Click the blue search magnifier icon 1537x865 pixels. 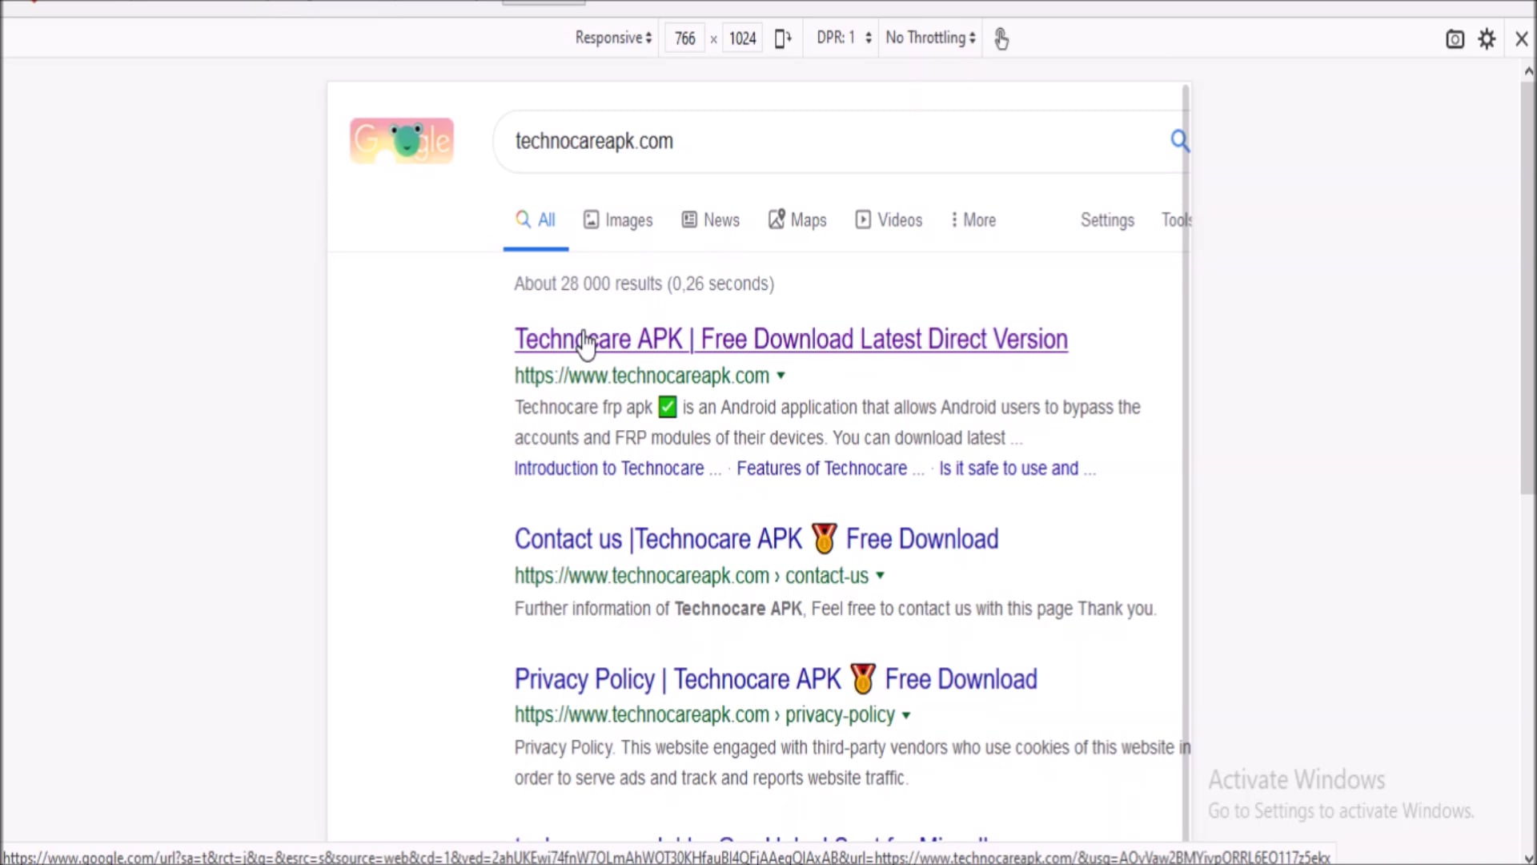point(1179,141)
